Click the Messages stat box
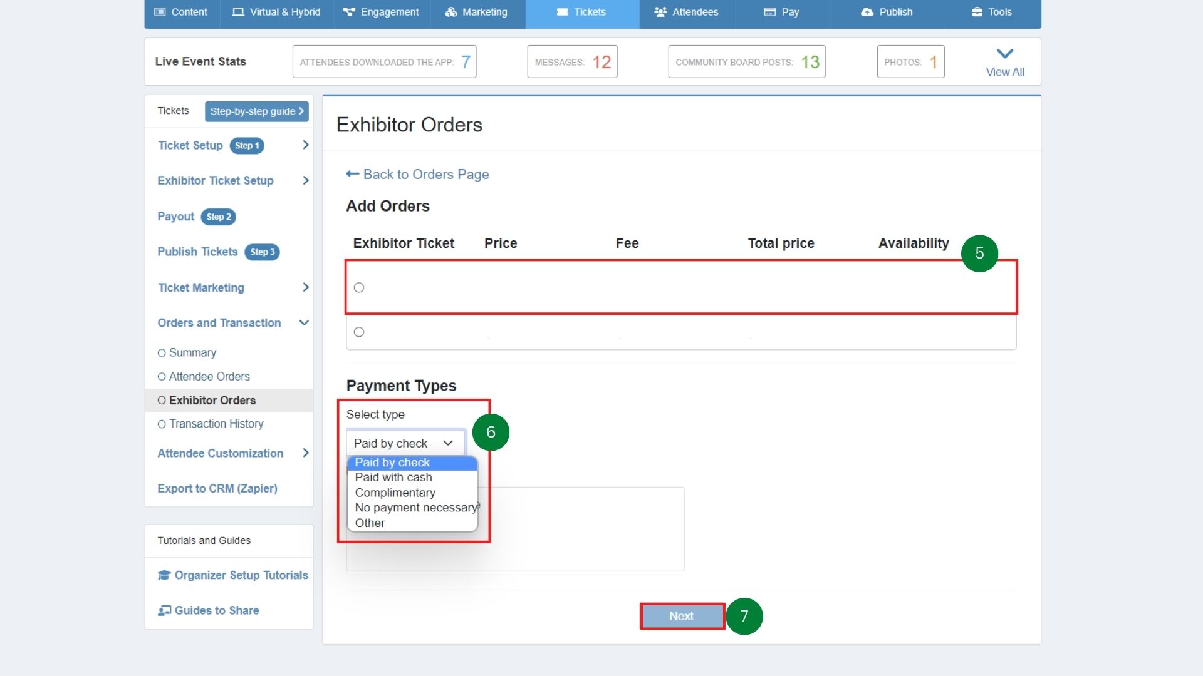 click(572, 61)
